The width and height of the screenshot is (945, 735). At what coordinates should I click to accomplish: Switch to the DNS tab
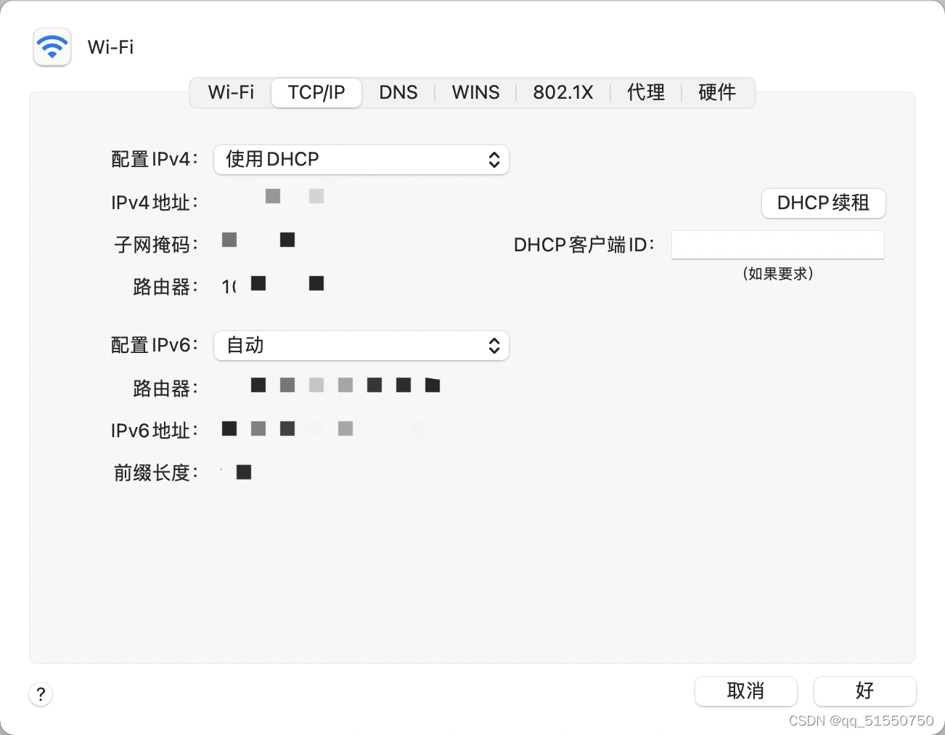pyautogui.click(x=398, y=92)
